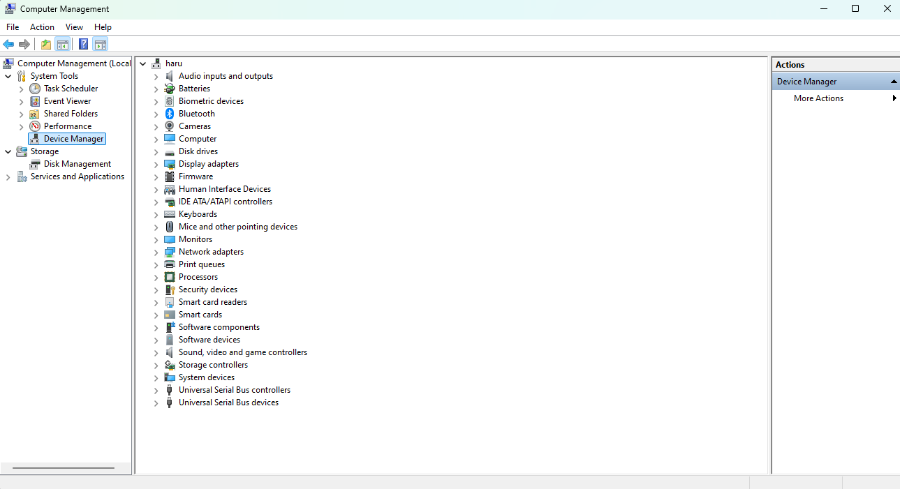Click the Processors chip icon
Image resolution: width=900 pixels, height=489 pixels.
[169, 277]
